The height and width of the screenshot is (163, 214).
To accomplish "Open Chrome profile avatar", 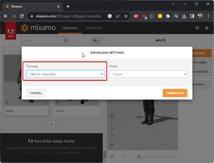I will [x=200, y=16].
